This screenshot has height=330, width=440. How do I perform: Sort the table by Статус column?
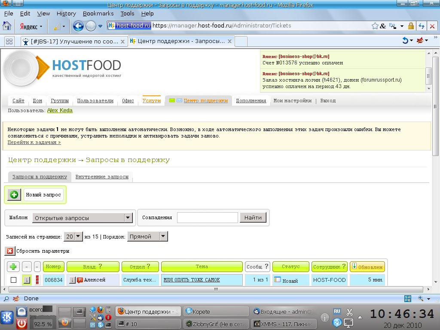click(291, 266)
